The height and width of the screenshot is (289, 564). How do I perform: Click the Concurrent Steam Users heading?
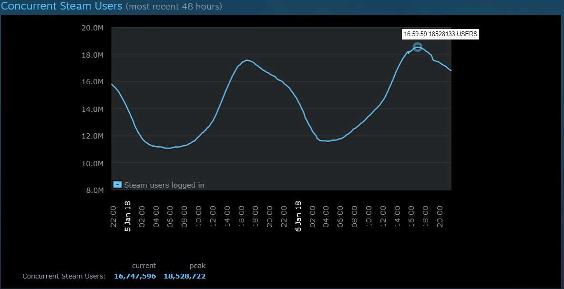pos(62,6)
